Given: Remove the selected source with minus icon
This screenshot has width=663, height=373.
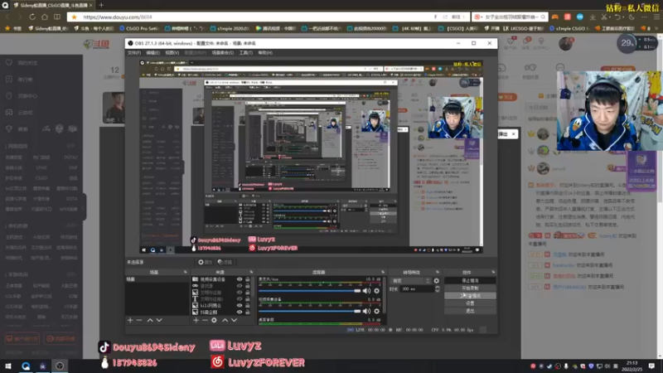Looking at the screenshot, I should point(205,320).
